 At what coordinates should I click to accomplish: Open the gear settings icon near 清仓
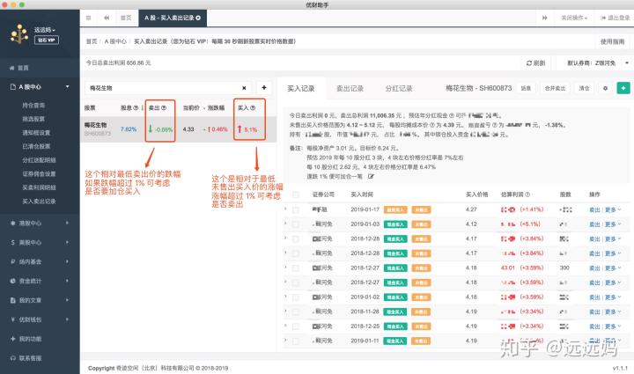tap(605, 88)
